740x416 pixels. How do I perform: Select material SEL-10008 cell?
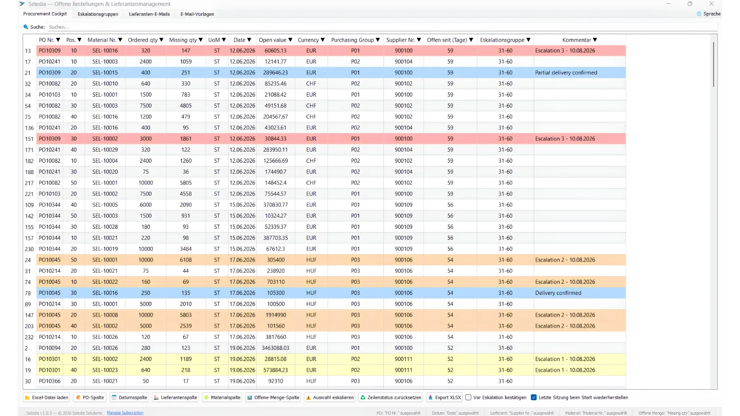point(105,315)
